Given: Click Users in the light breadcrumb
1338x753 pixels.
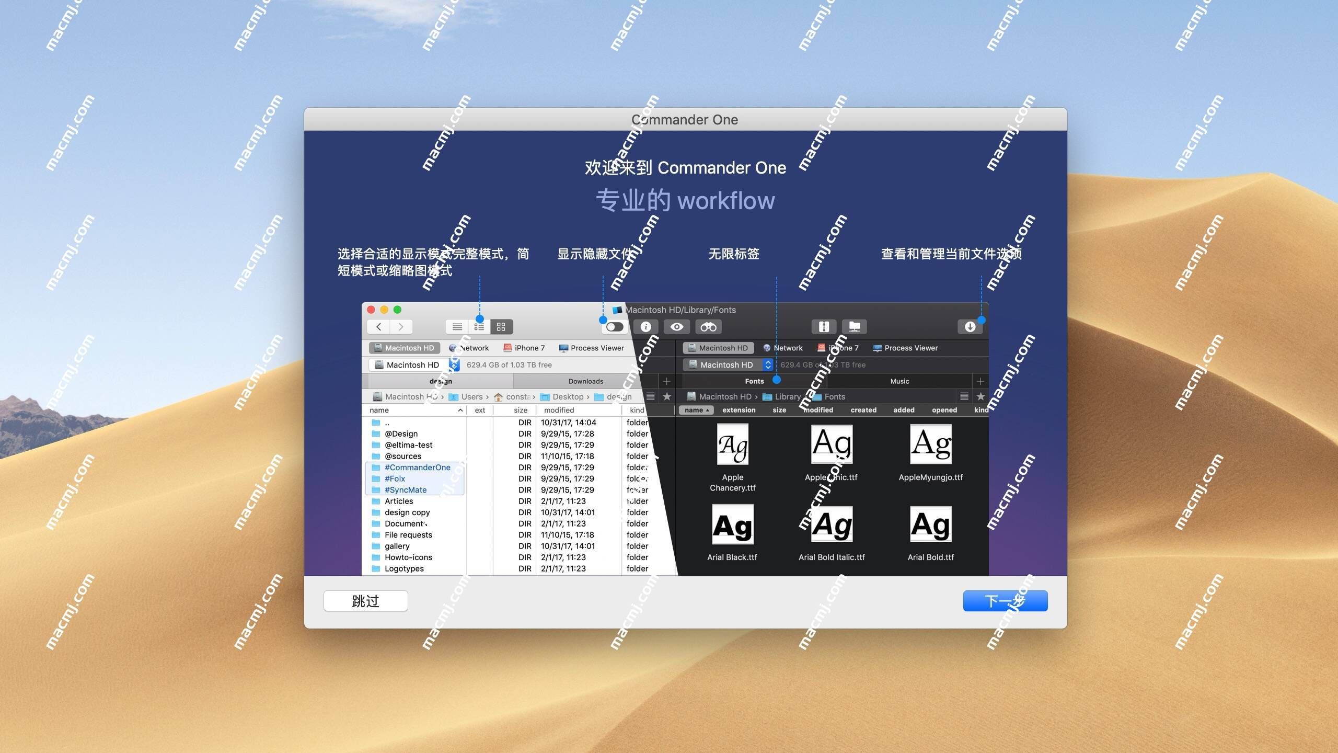Looking at the screenshot, I should [x=472, y=397].
